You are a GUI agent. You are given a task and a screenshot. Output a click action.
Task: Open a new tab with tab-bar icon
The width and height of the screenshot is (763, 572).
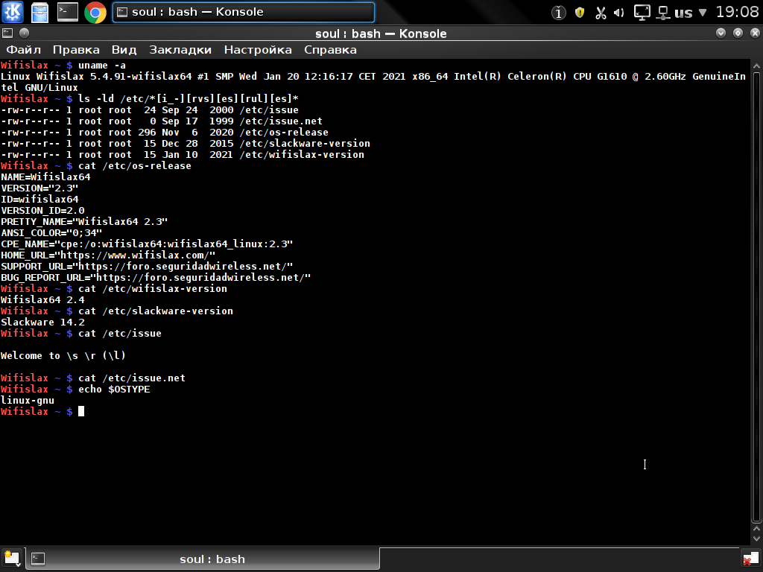(x=12, y=558)
